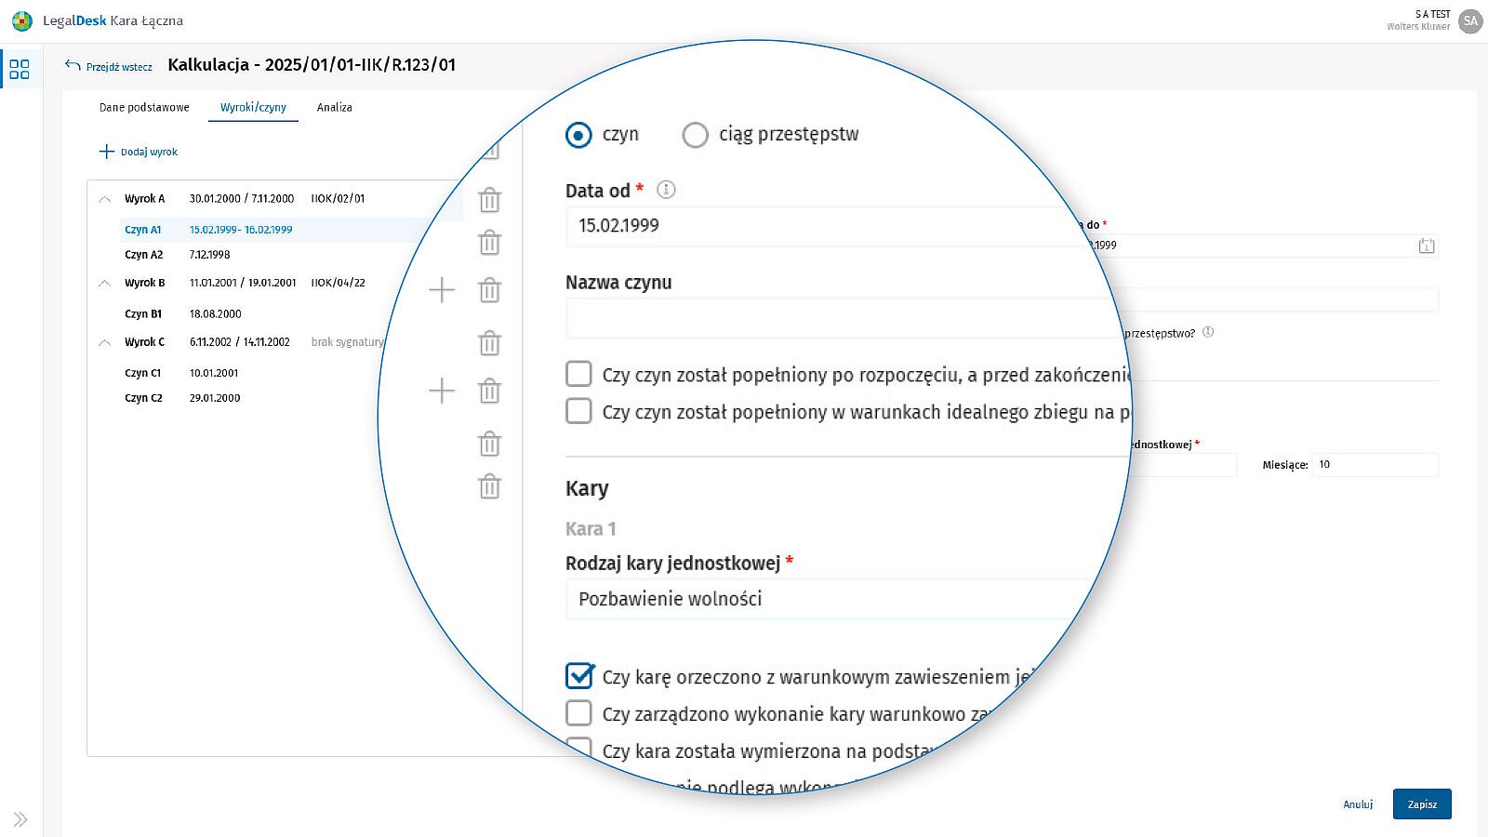The width and height of the screenshot is (1488, 837).
Task: Expand the sidebar with double chevron
Action: tap(20, 819)
